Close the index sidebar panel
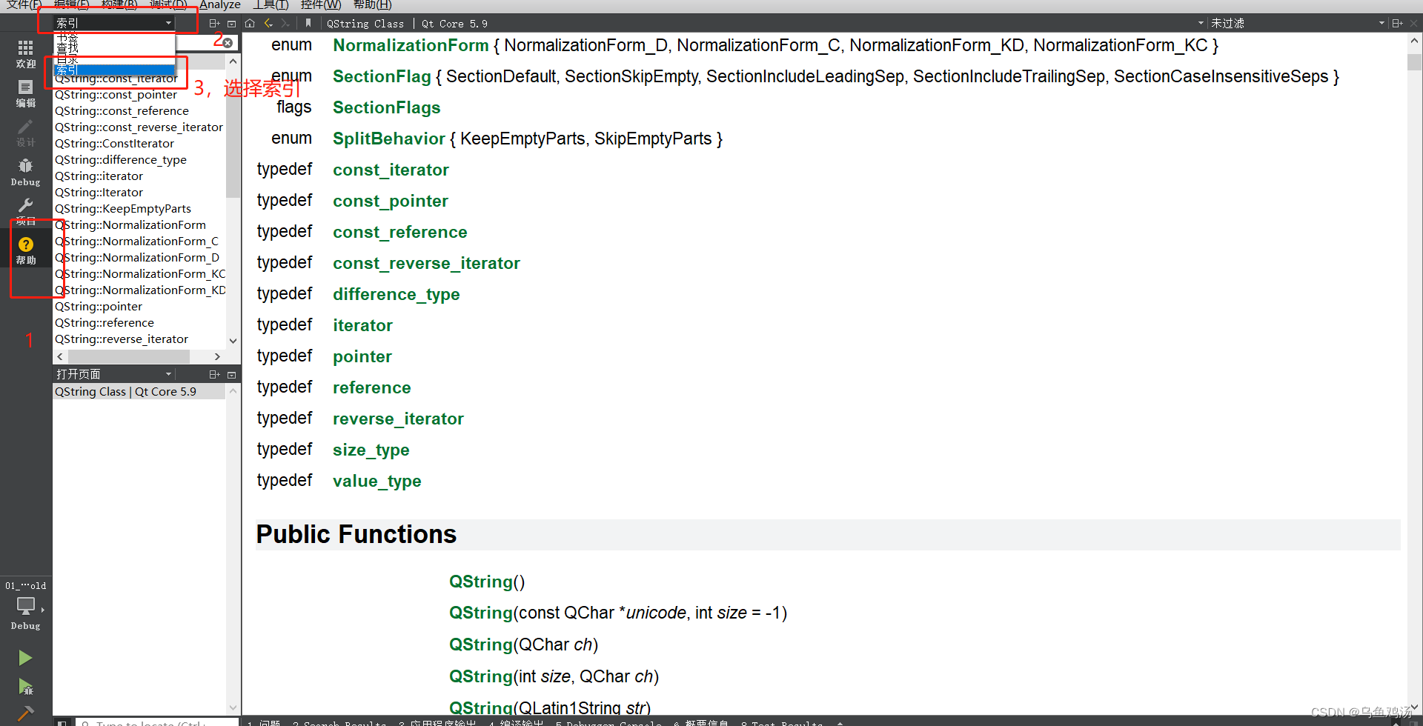1423x726 pixels. coord(231,24)
